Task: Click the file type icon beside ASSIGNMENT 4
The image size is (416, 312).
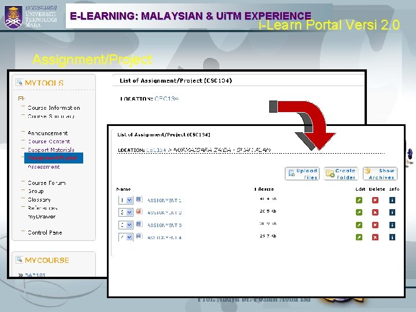Action: pos(139,236)
